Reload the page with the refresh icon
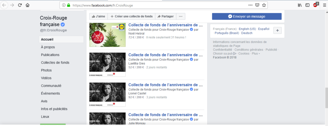This screenshot has width=328, height=126. (20, 5)
